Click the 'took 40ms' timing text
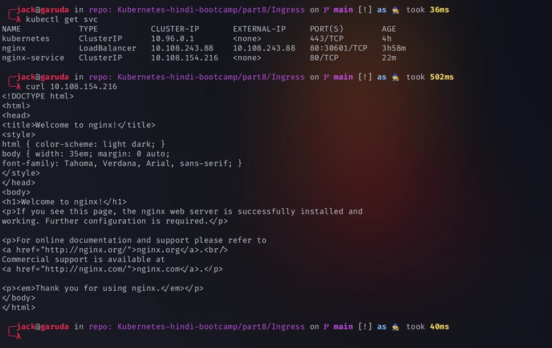Screen dimensions: 552x348 tap(427, 327)
